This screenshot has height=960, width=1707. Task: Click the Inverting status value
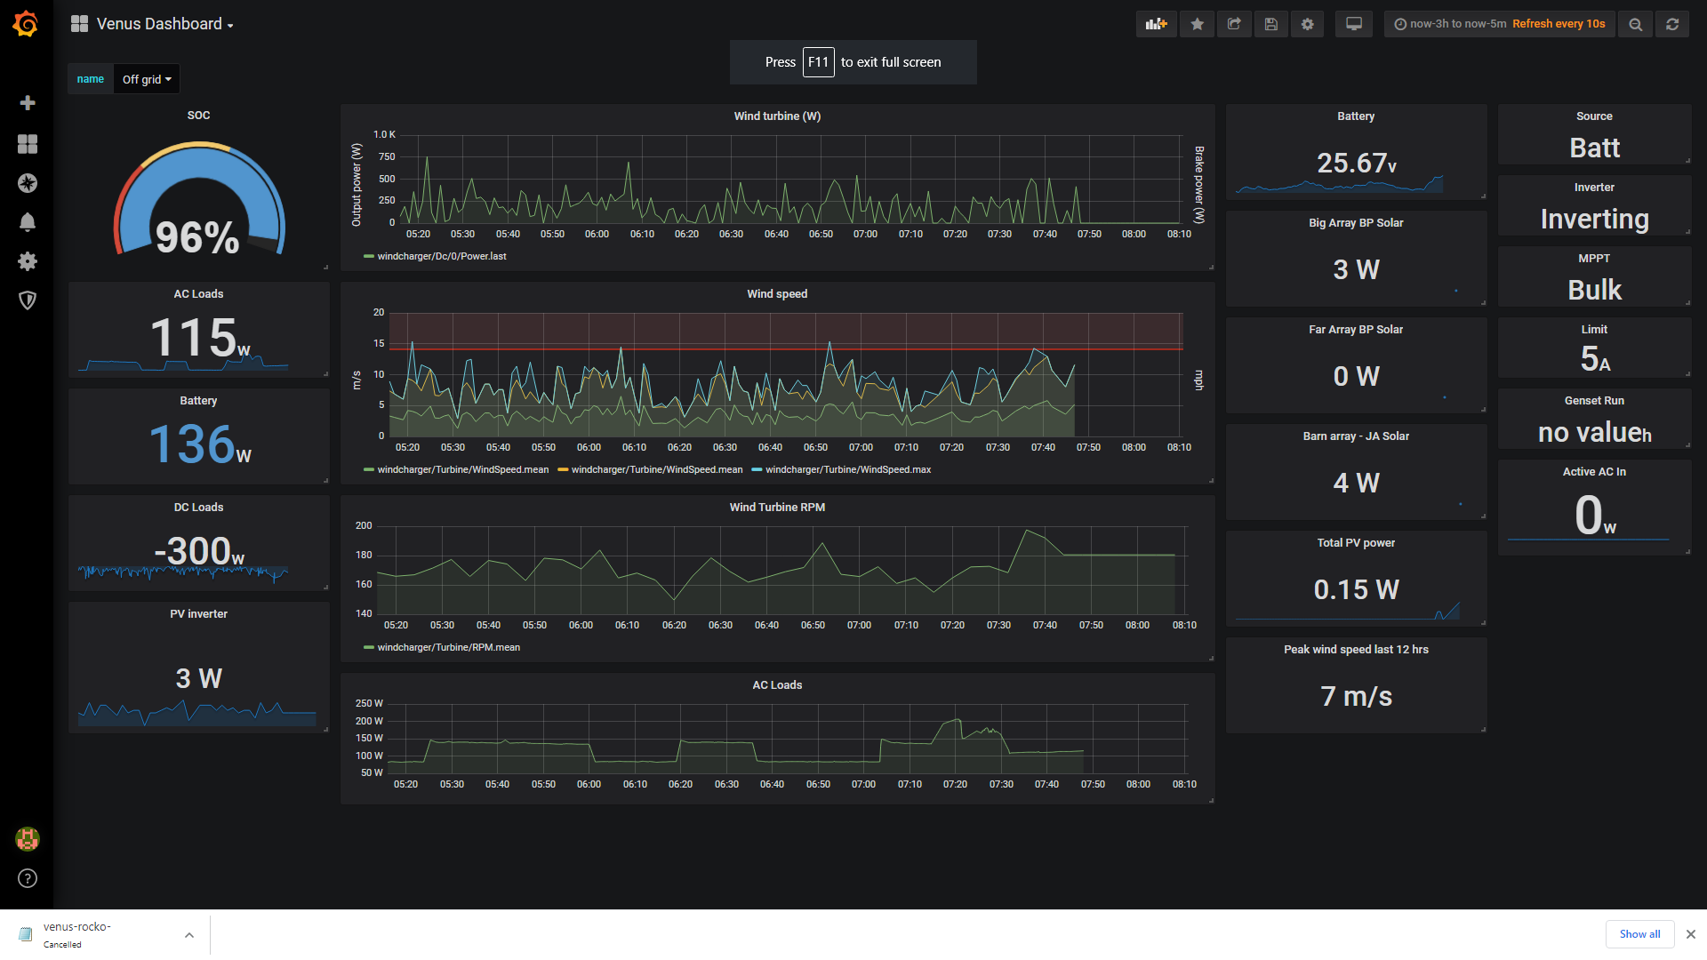point(1594,219)
